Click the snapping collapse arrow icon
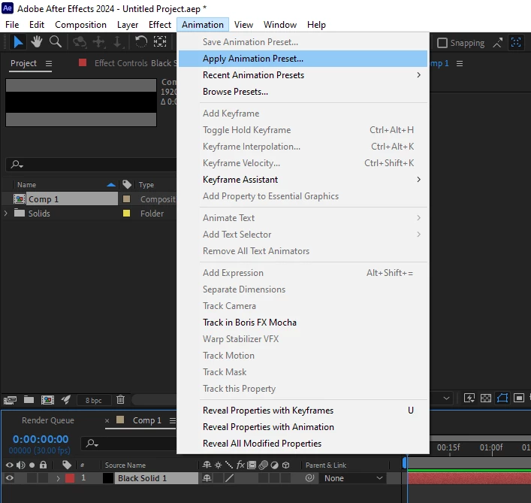531x503 pixels. (497, 43)
